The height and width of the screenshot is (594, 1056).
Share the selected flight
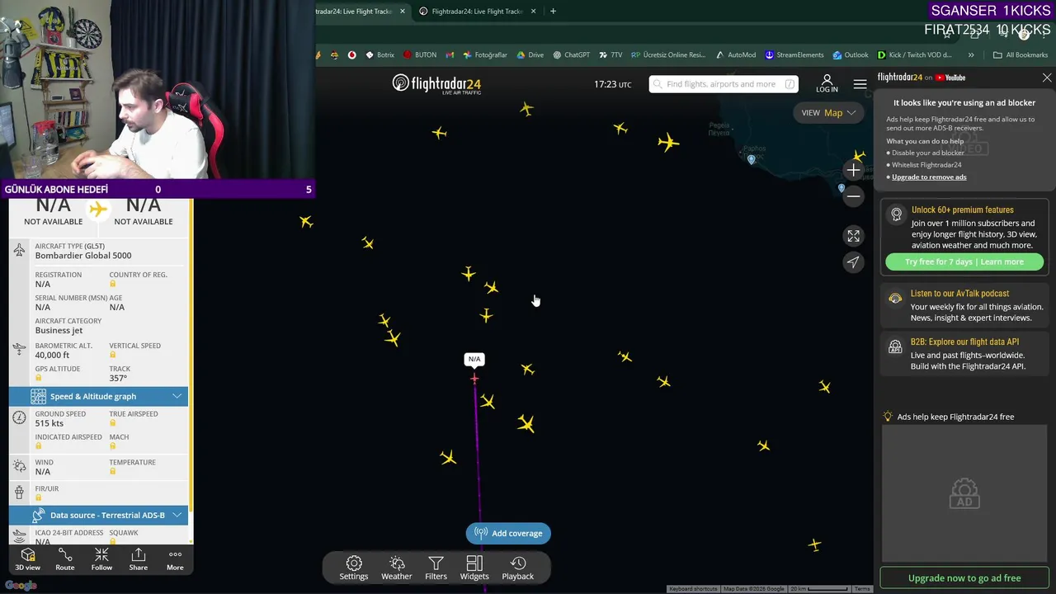tap(139, 559)
